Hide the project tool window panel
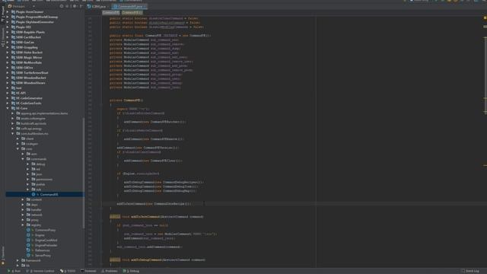 pyautogui.click(x=81, y=6)
